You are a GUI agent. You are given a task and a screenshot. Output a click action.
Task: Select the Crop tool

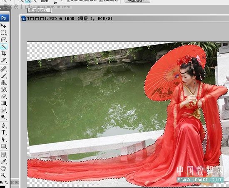click(x=3, y=53)
